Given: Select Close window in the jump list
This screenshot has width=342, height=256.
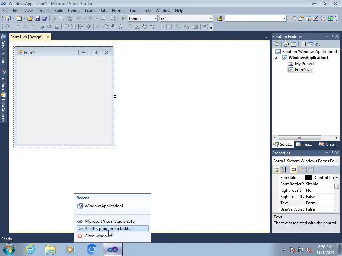Looking at the screenshot, I should click(113, 236).
